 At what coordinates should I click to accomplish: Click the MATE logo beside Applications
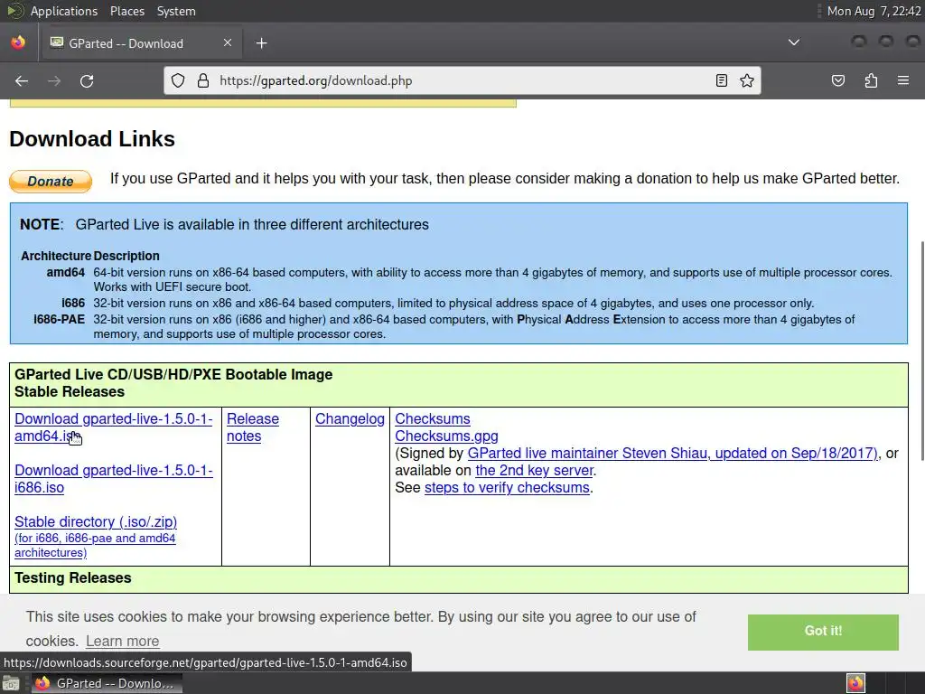[x=15, y=11]
